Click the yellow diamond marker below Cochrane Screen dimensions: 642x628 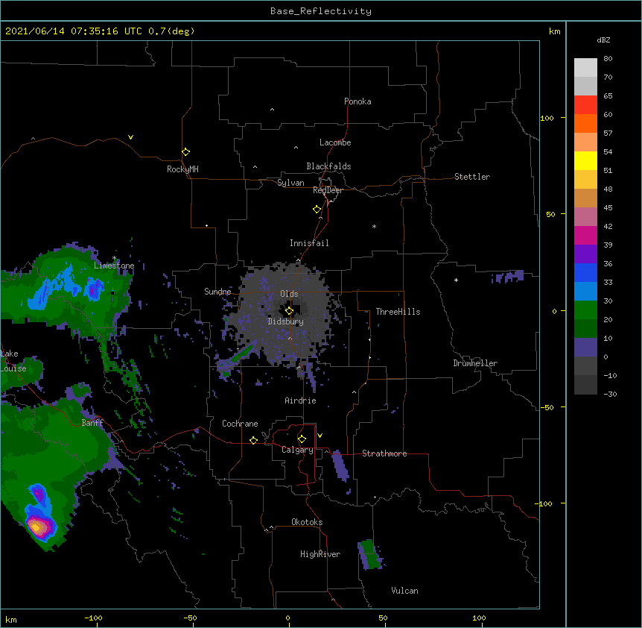tap(253, 440)
